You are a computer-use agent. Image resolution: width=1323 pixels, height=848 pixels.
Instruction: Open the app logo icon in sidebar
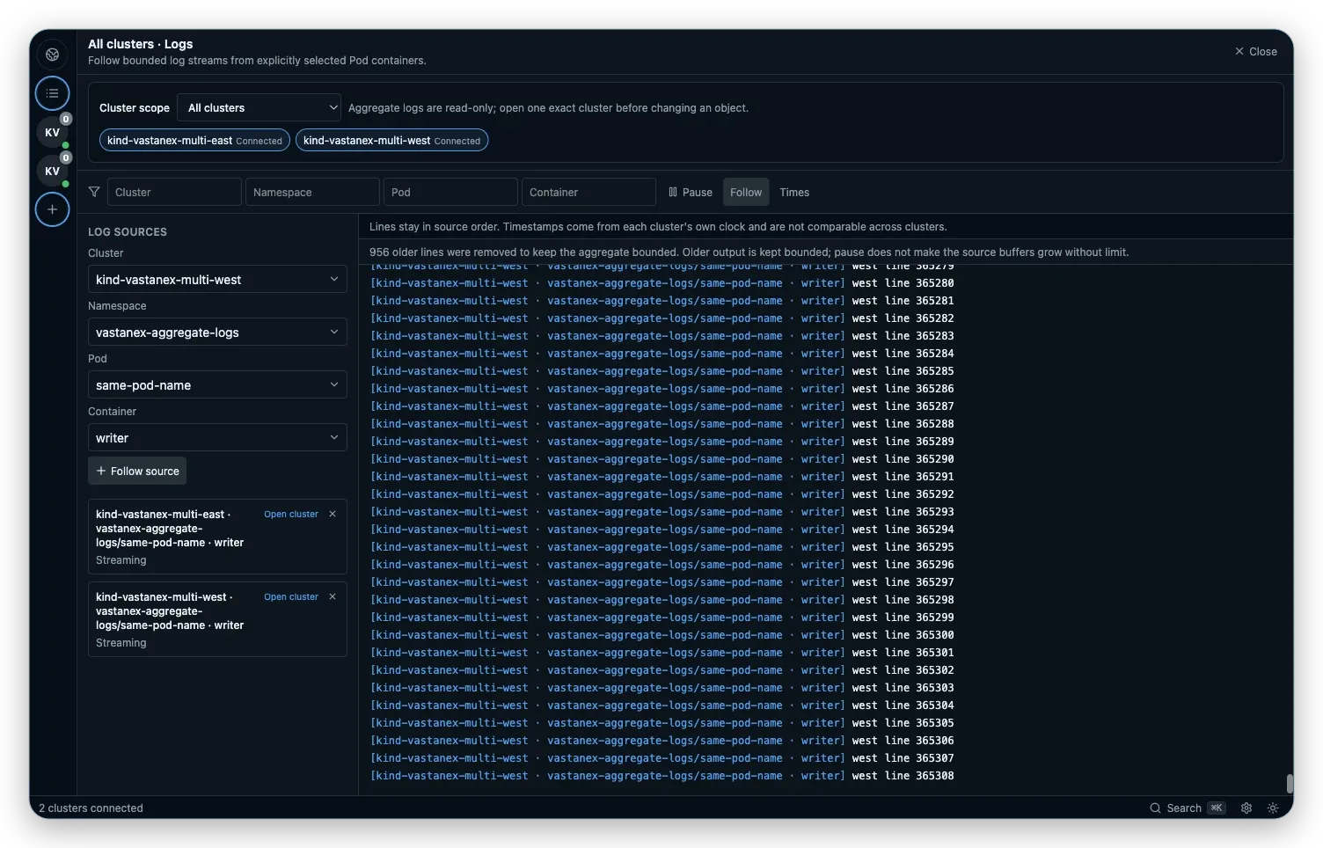53,55
